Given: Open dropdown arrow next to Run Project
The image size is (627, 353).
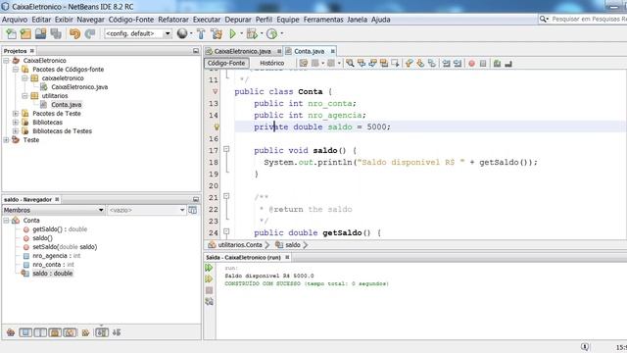Looking at the screenshot, I should click(x=242, y=34).
